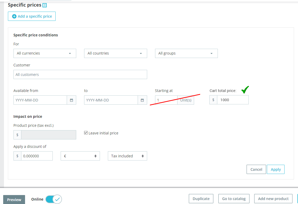Image resolution: width=298 pixels, height=204 pixels.
Task: Click the Apply a discount amount field
Action: tap(37, 156)
